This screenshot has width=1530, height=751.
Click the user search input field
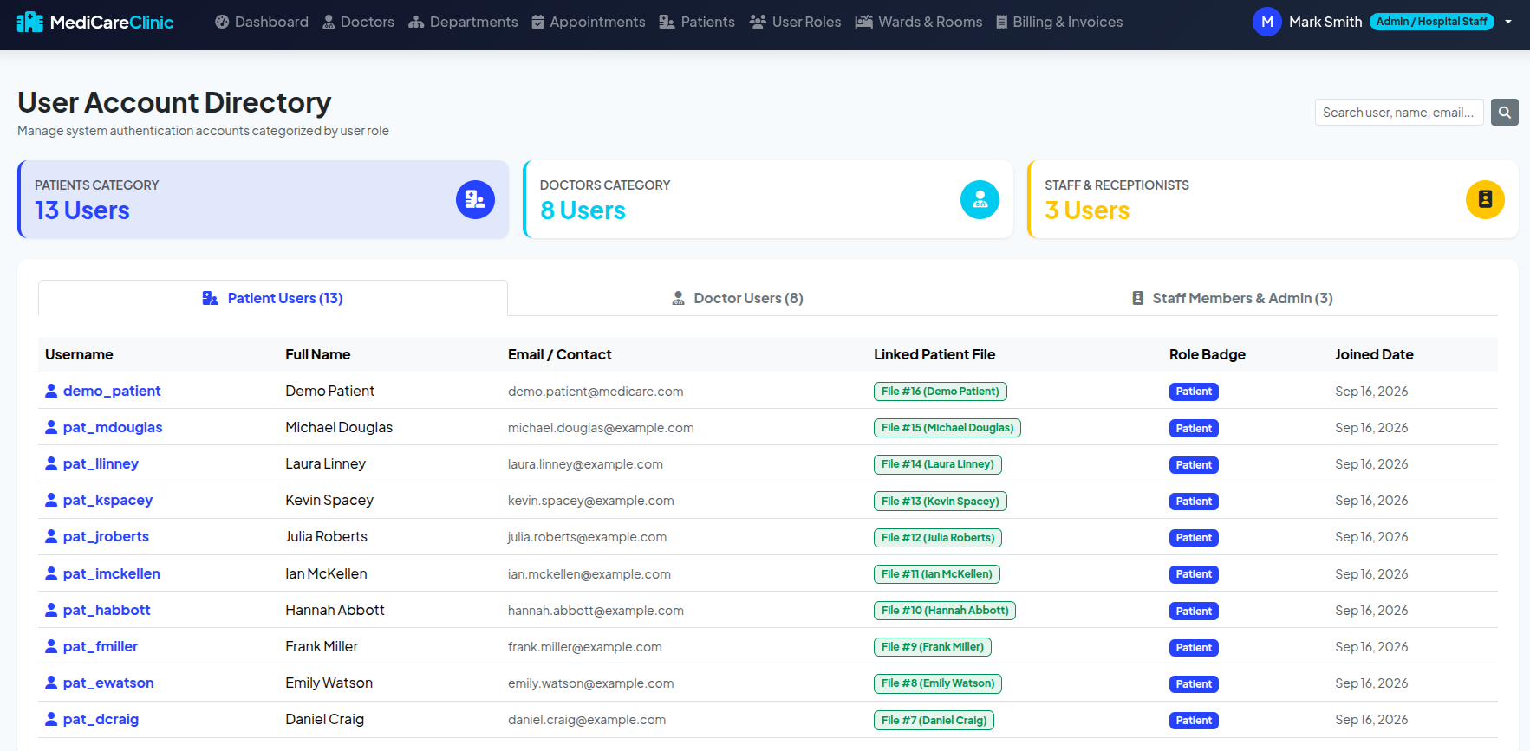[x=1399, y=113]
